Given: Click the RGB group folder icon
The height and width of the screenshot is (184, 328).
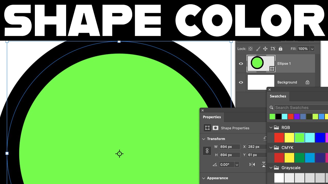Looking at the screenshot, I should 276,127.
